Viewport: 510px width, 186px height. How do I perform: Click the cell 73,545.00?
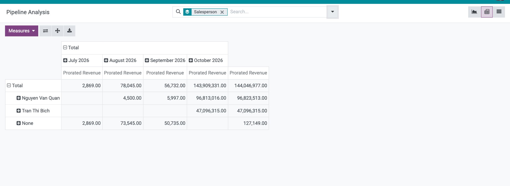pyautogui.click(x=123, y=123)
